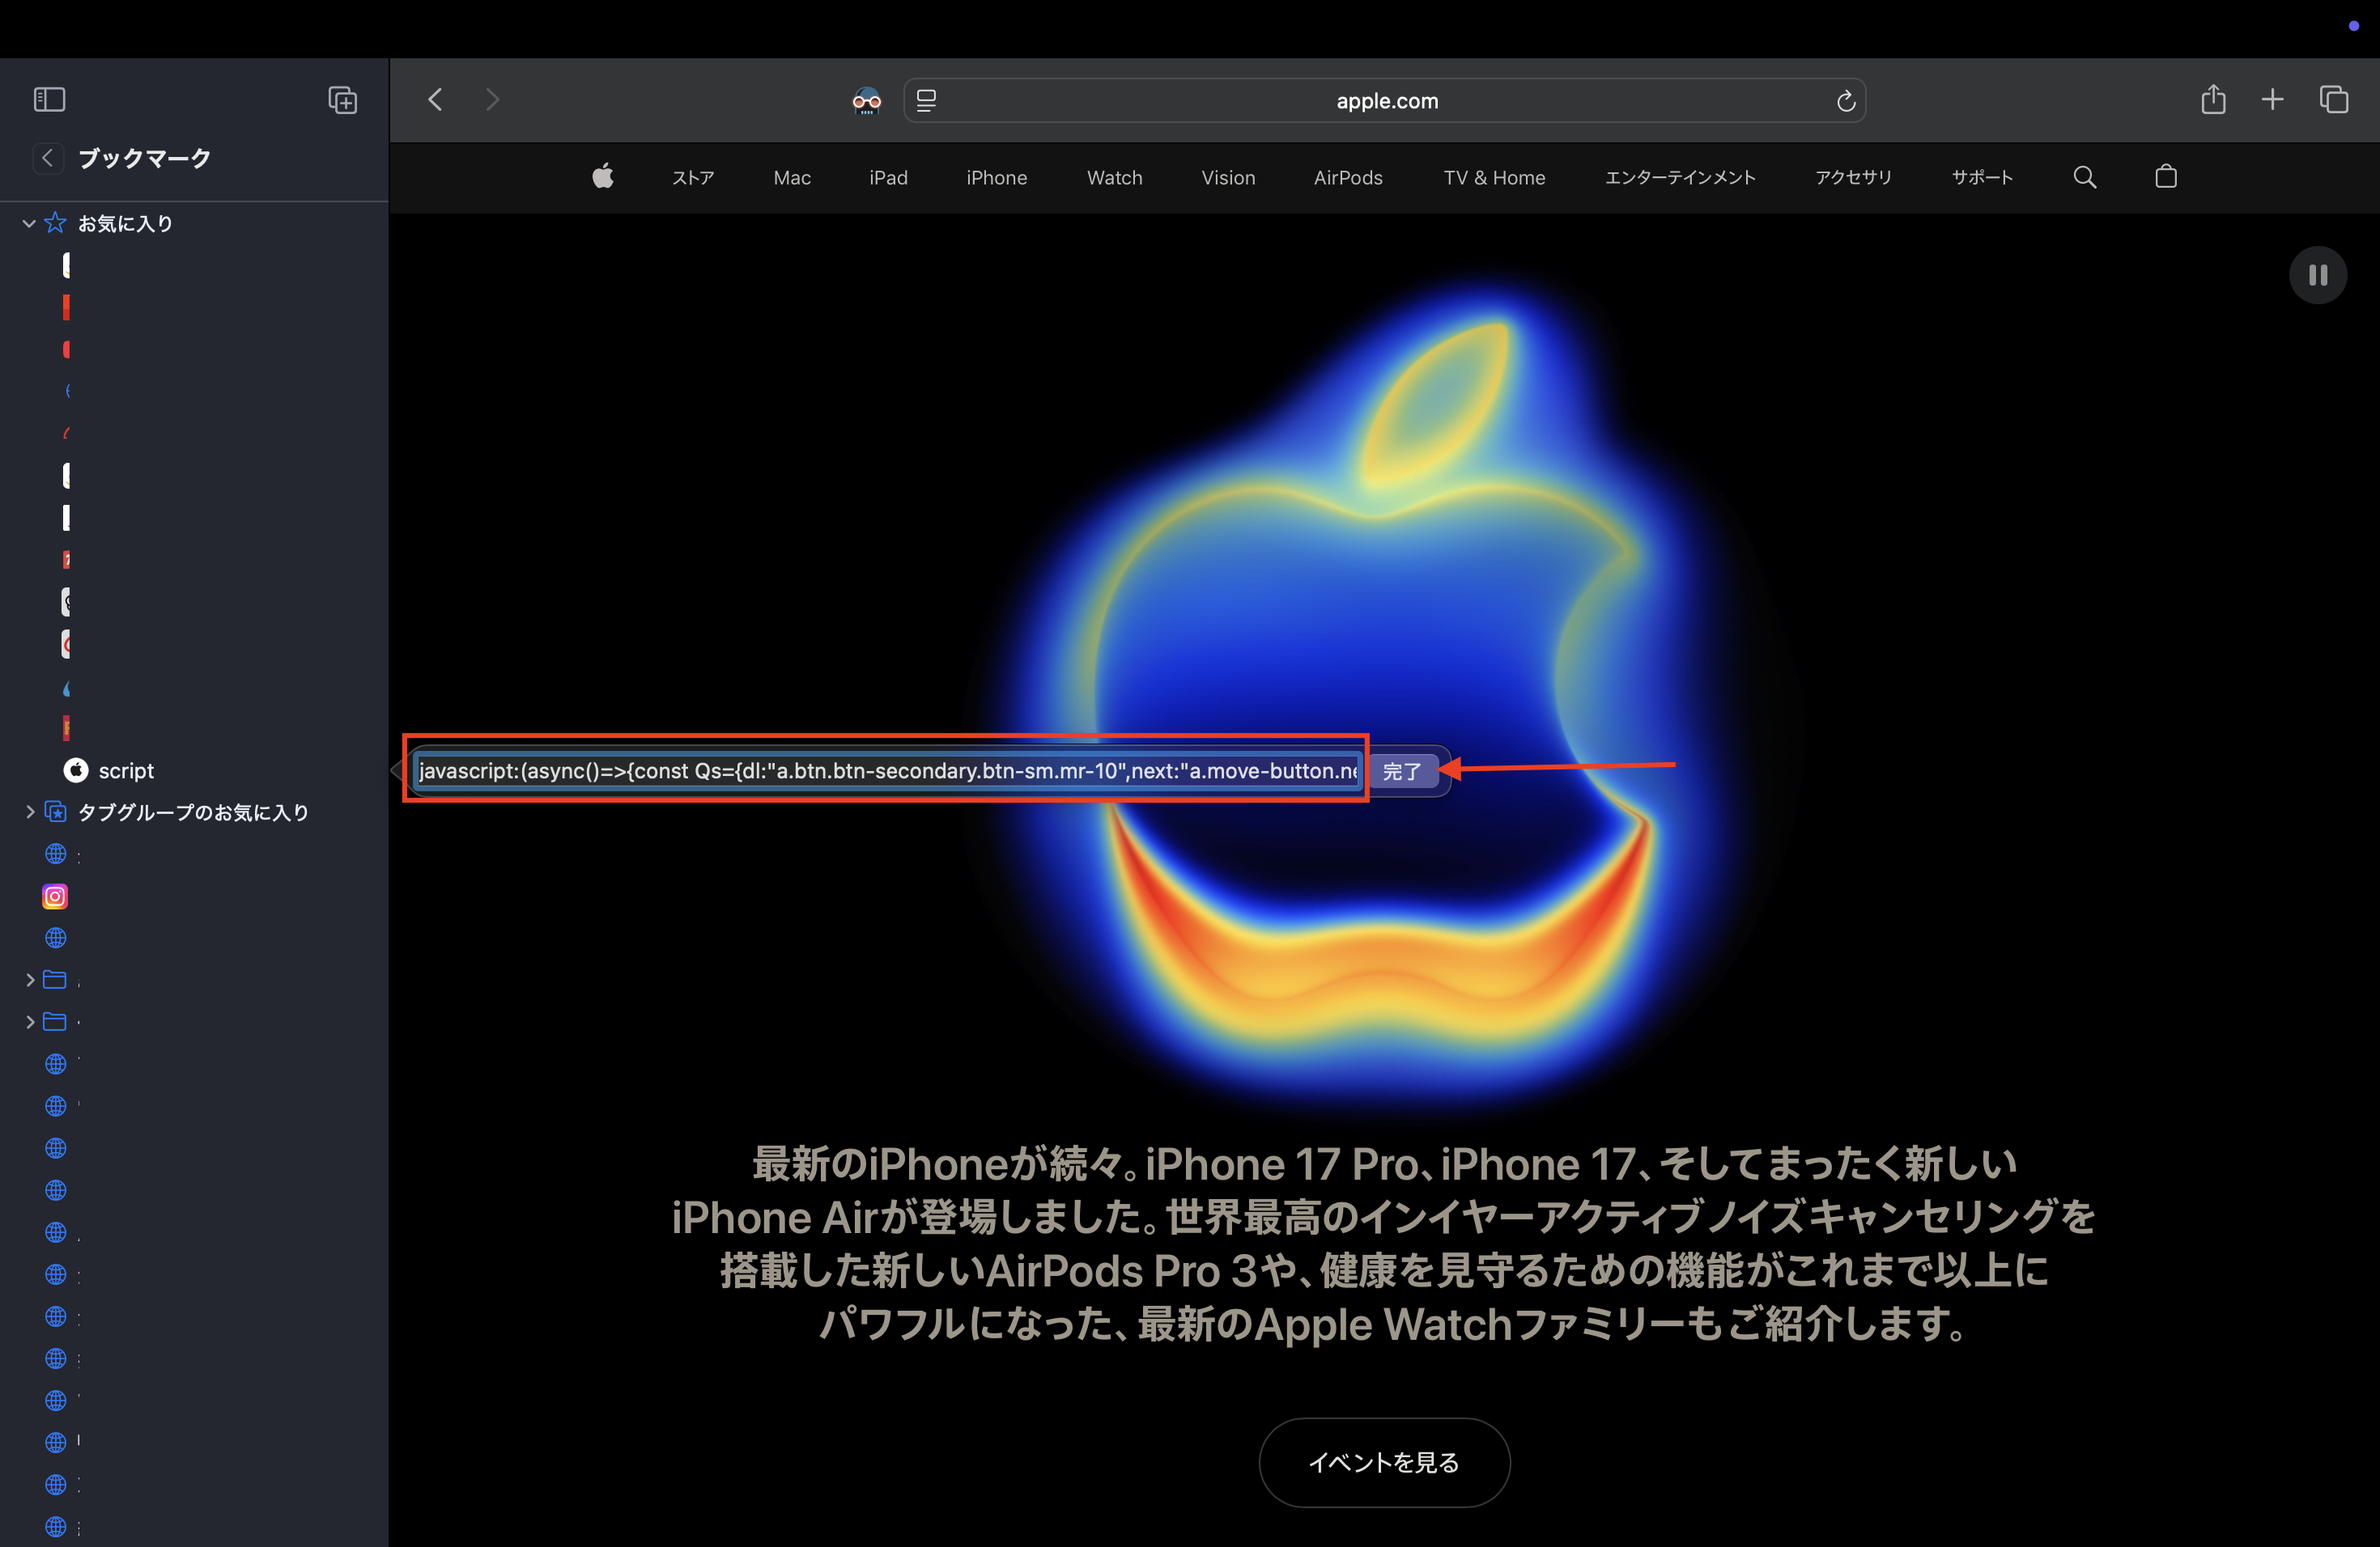
Task: Click the privacy extension glasses icon
Action: [866, 101]
